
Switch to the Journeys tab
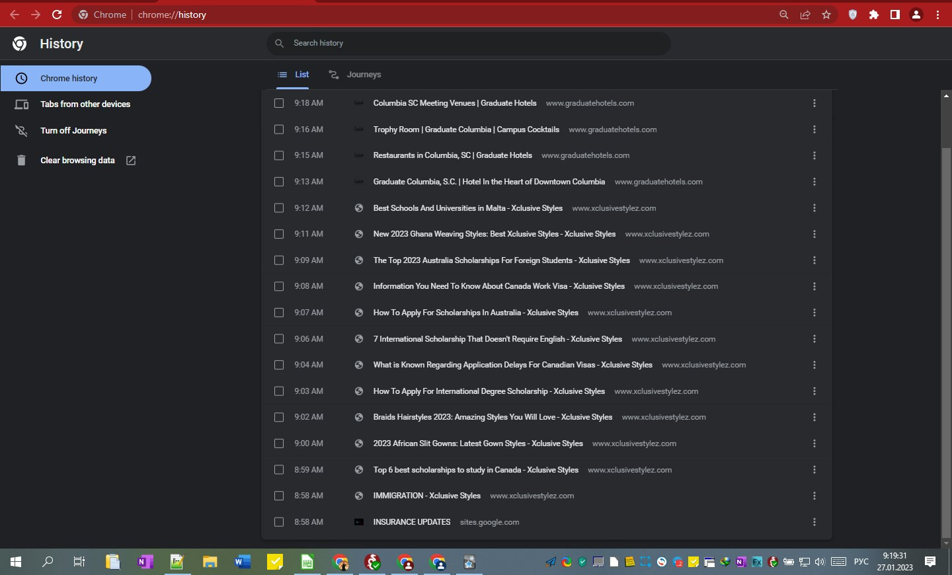(x=355, y=75)
